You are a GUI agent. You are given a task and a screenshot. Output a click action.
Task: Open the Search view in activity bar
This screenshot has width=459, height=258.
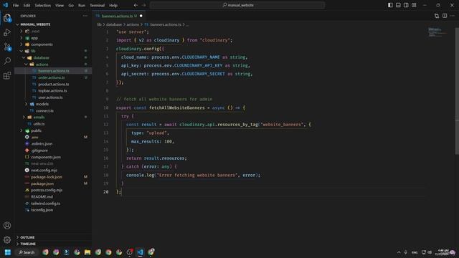click(7, 61)
